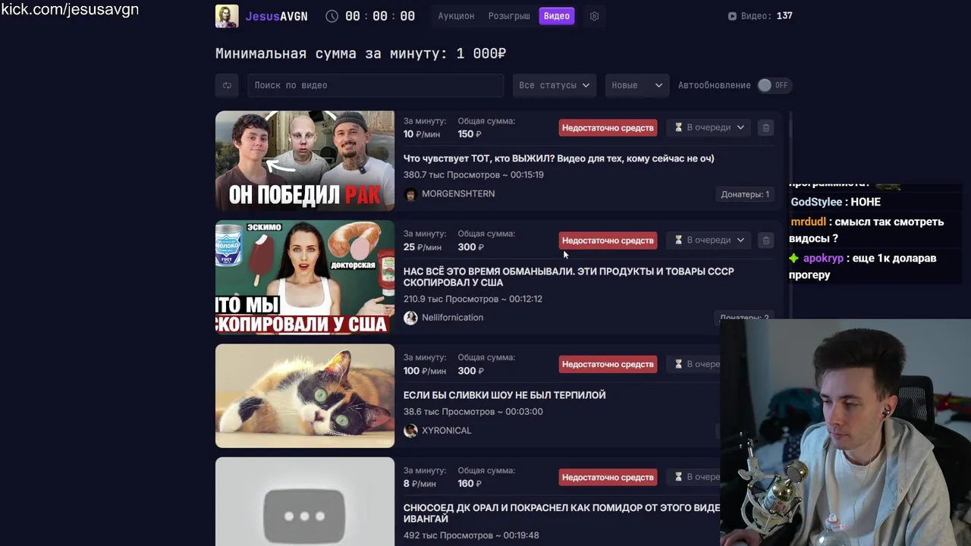Click the refresh icon beside the search field
This screenshot has width=971, height=546.
(227, 85)
